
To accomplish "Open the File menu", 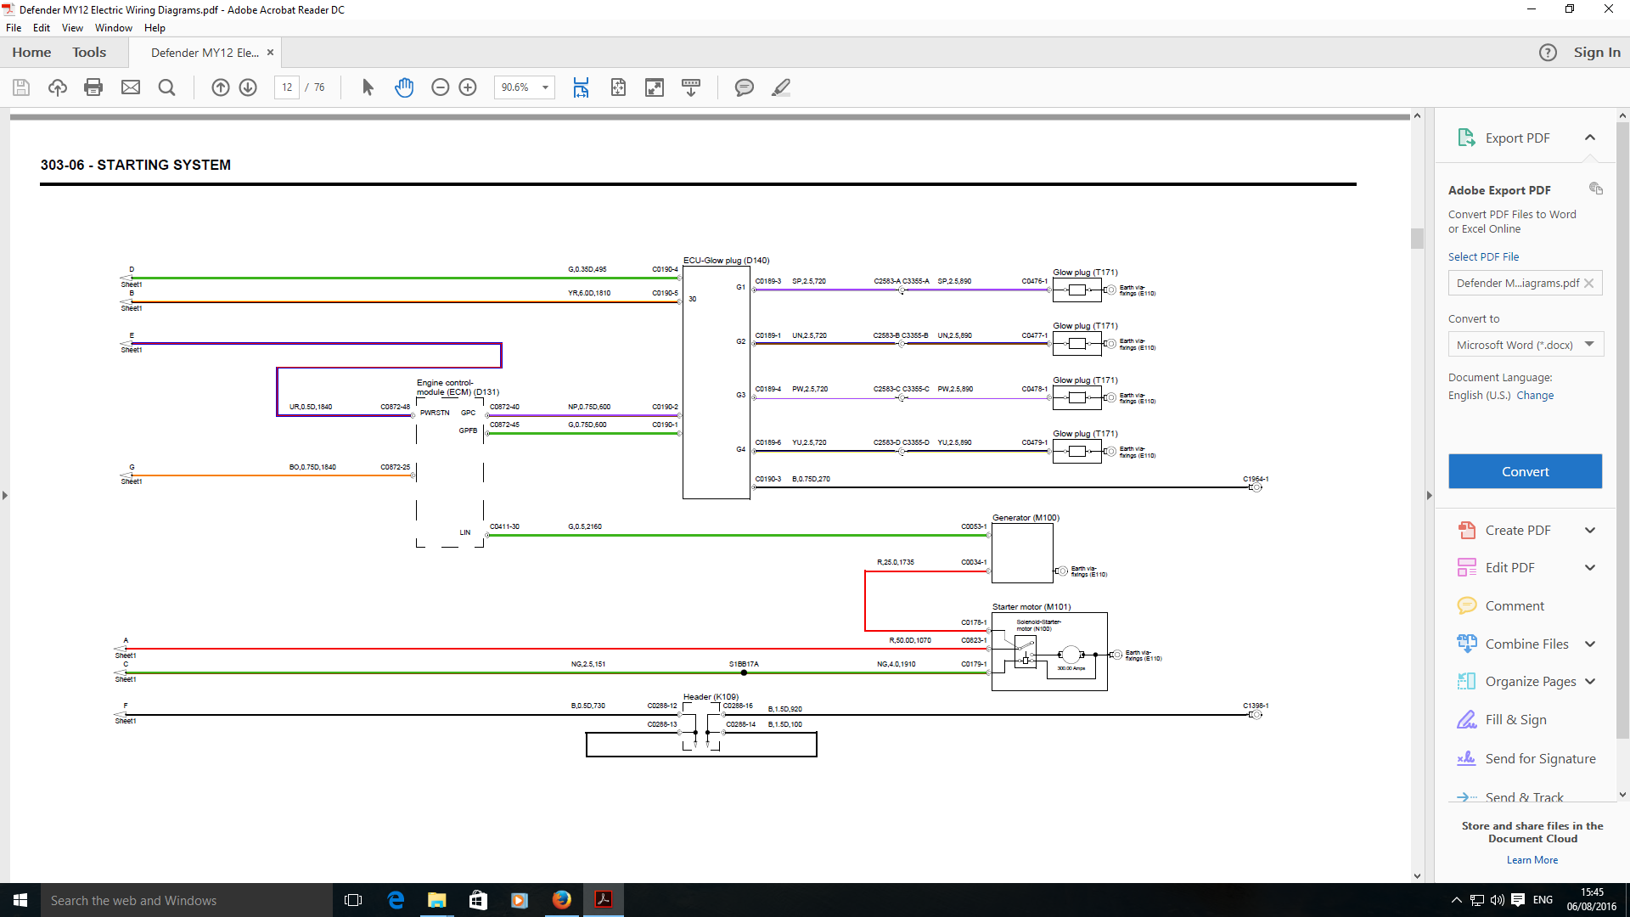I will (x=14, y=28).
